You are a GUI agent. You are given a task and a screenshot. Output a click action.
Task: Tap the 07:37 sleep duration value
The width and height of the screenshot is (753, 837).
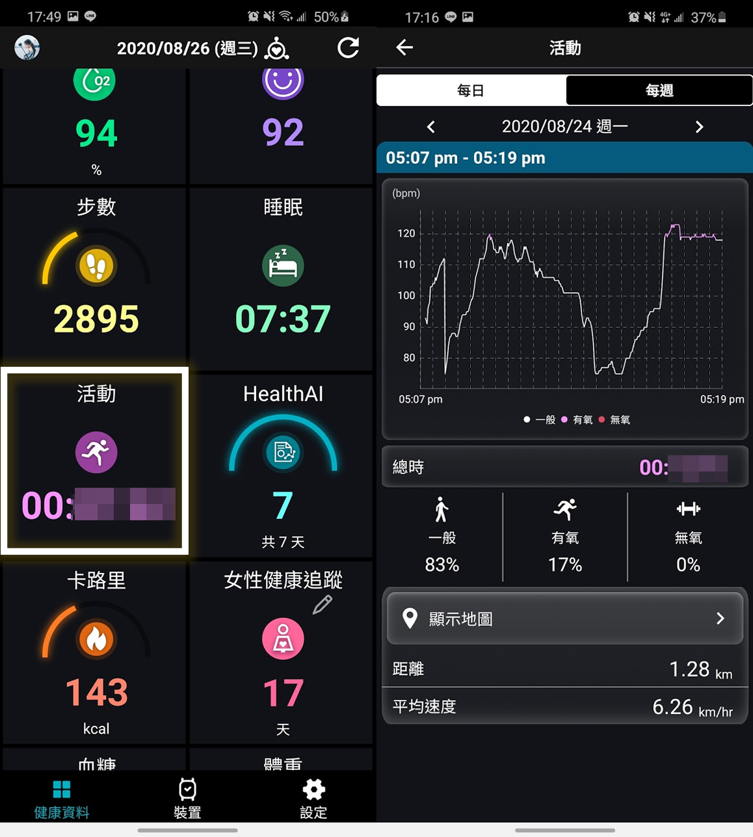[283, 319]
